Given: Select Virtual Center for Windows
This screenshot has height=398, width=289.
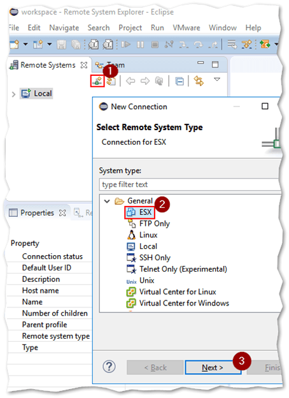Looking at the screenshot, I should (178, 304).
